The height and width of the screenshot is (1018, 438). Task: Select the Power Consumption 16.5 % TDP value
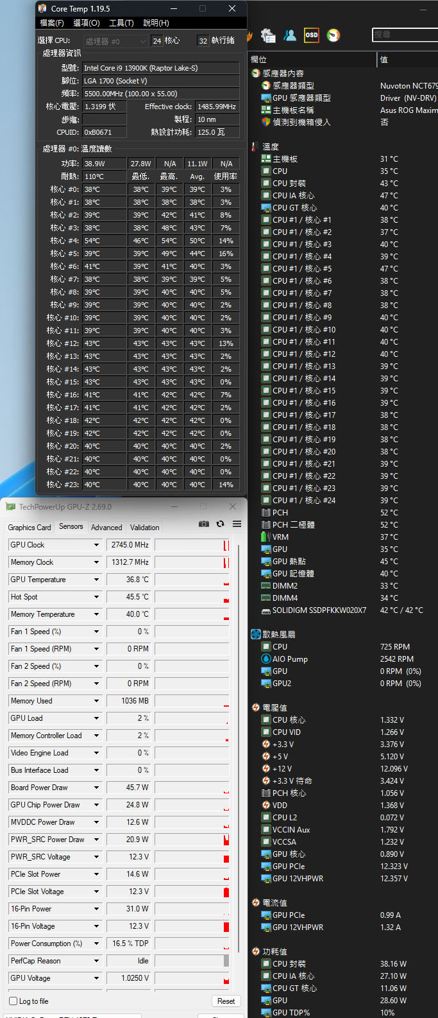pos(129,944)
